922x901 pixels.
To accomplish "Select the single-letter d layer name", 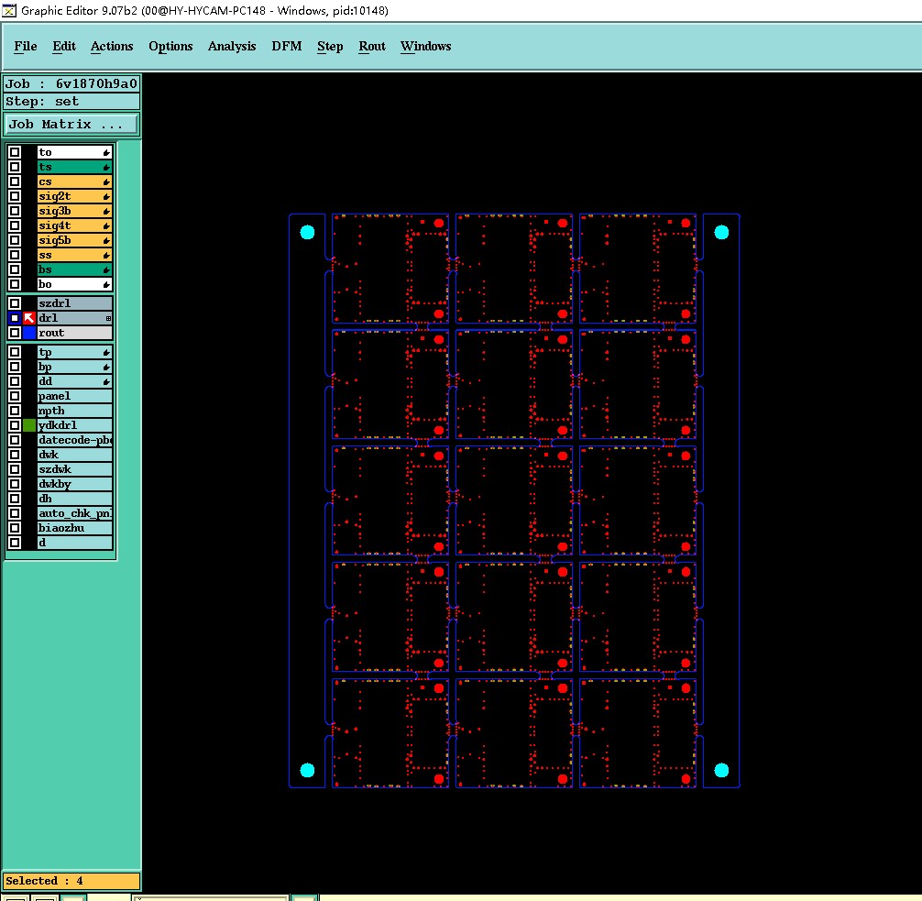I will click(74, 543).
